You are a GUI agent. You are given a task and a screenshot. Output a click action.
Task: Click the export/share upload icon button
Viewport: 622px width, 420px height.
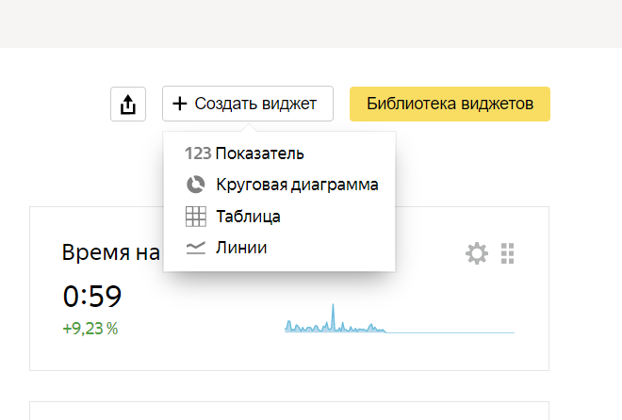[x=128, y=105]
